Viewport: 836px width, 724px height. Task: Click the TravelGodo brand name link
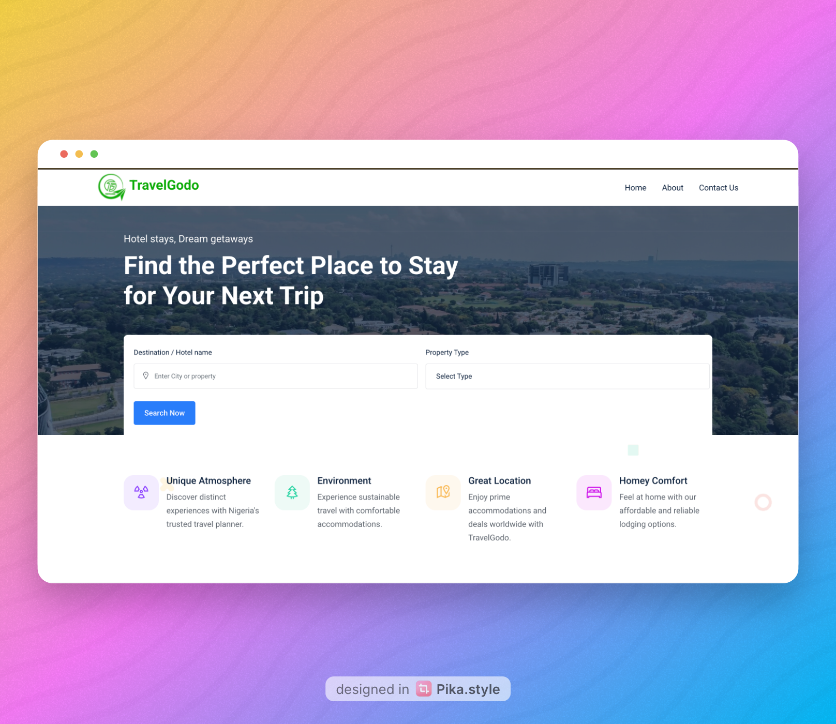click(x=164, y=185)
